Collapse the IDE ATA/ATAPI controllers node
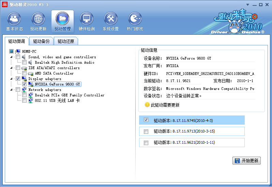 (11, 68)
